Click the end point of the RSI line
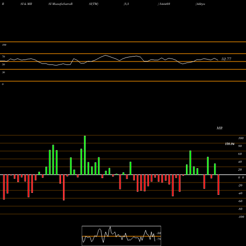This screenshot has height=246, width=246. click(218, 61)
